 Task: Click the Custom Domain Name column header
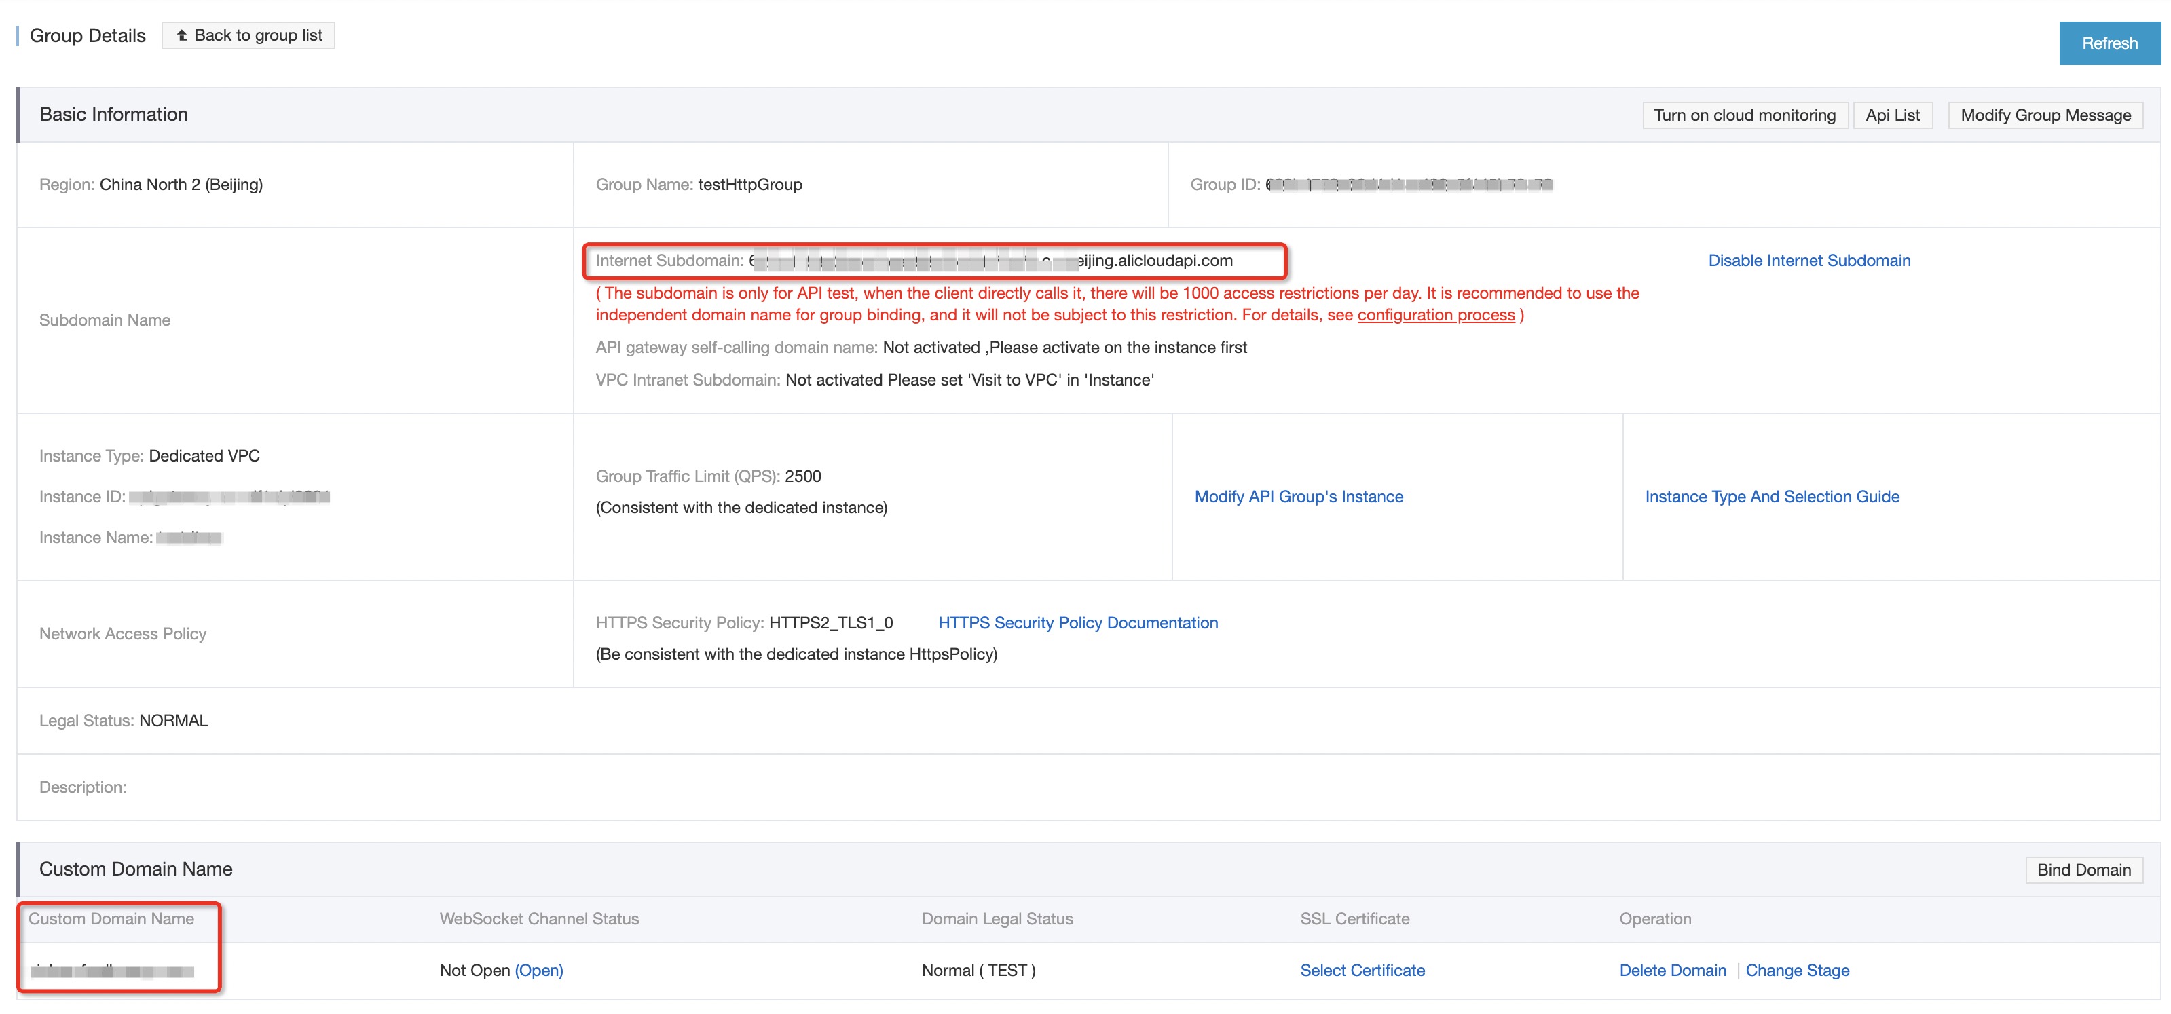[111, 919]
